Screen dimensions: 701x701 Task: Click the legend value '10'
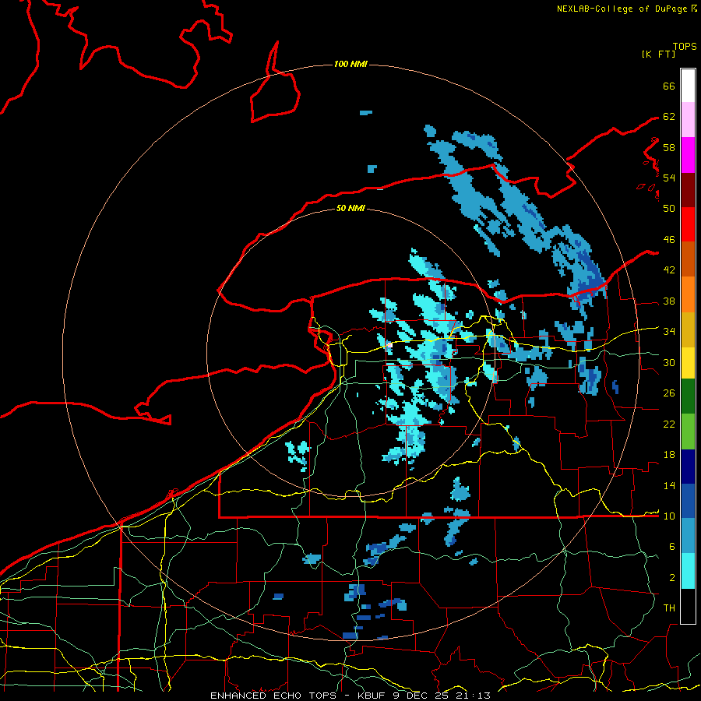point(669,516)
